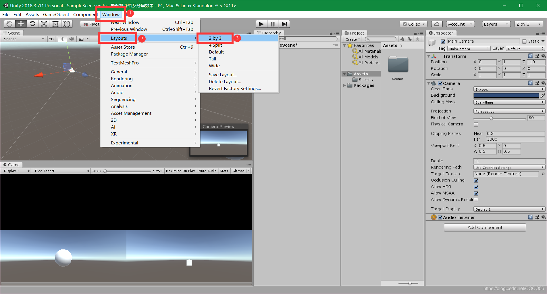Open Rendering Path dropdown
547x294 pixels.
coord(509,167)
